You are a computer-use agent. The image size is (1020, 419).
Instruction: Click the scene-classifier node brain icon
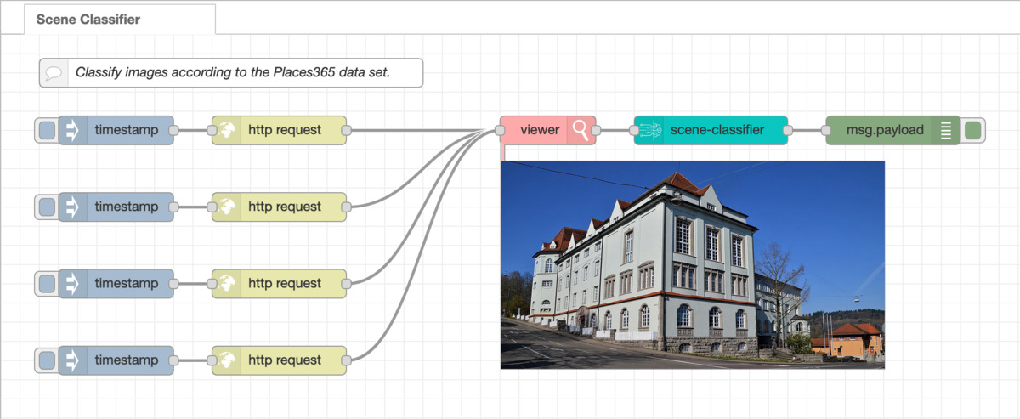click(x=649, y=130)
